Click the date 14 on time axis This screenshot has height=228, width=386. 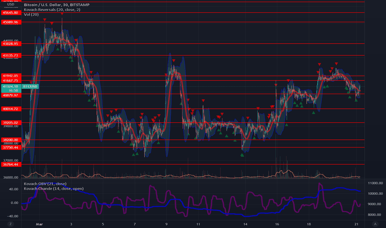pos(245,224)
